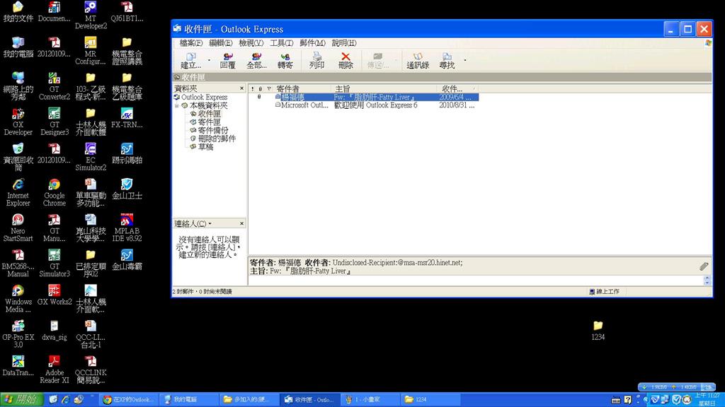The height and width of the screenshot is (407, 725).
Task: Select the Microsoft Outlook welcome email
Action: [363, 105]
